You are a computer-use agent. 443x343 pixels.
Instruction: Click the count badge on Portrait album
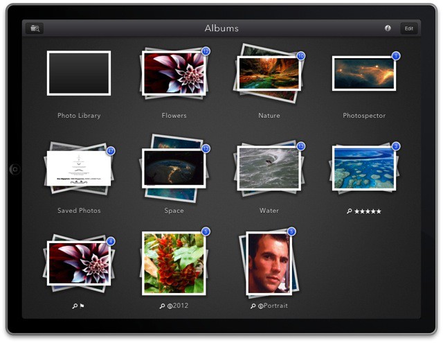tap(291, 231)
